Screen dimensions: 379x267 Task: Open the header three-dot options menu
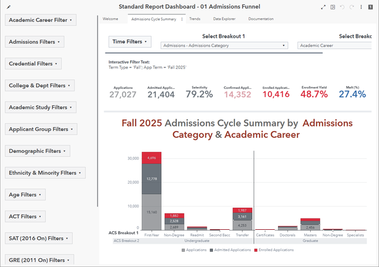point(361,7)
